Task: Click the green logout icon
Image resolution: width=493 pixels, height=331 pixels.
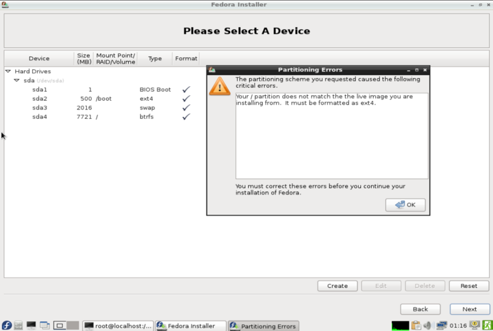Action: (x=487, y=325)
